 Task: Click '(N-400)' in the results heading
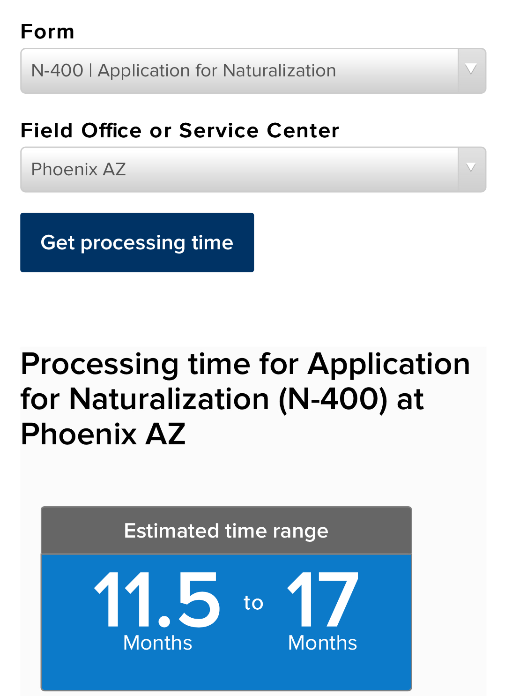(x=334, y=399)
